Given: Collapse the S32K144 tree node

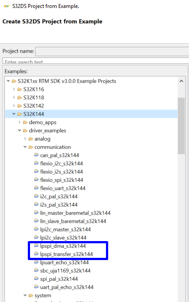Looking at the screenshot, I should tap(14, 114).
